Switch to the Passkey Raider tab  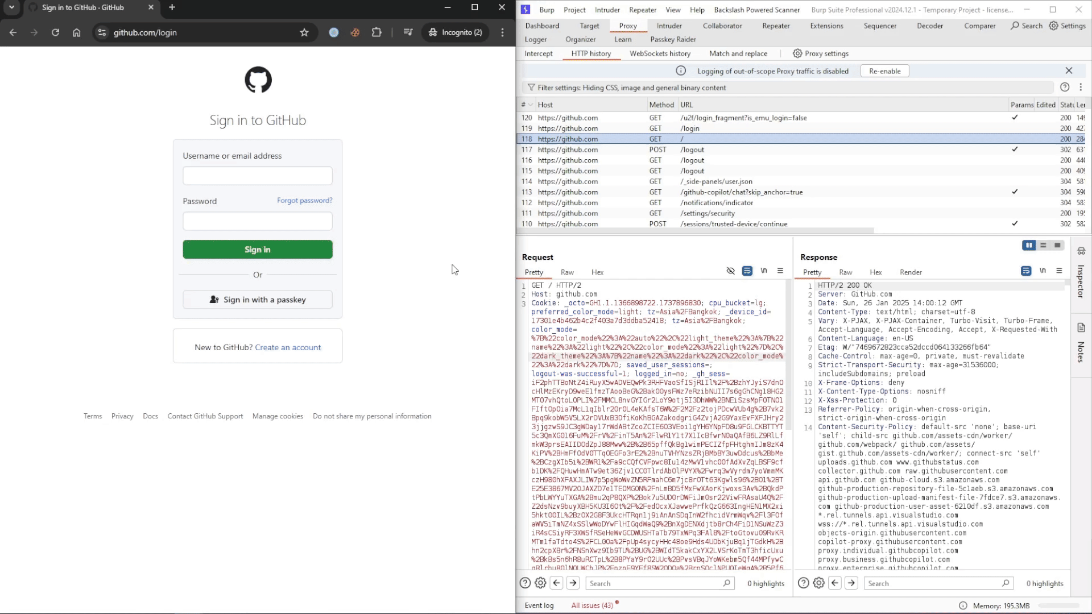point(673,39)
